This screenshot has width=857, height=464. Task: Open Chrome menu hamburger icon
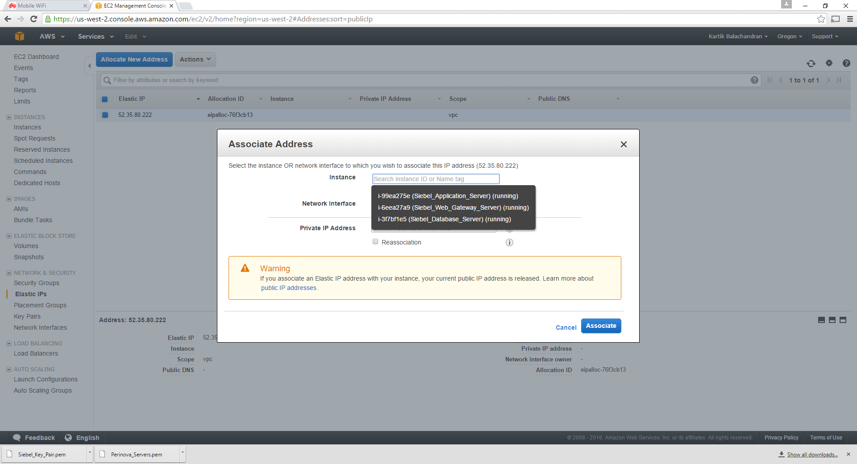[850, 19]
